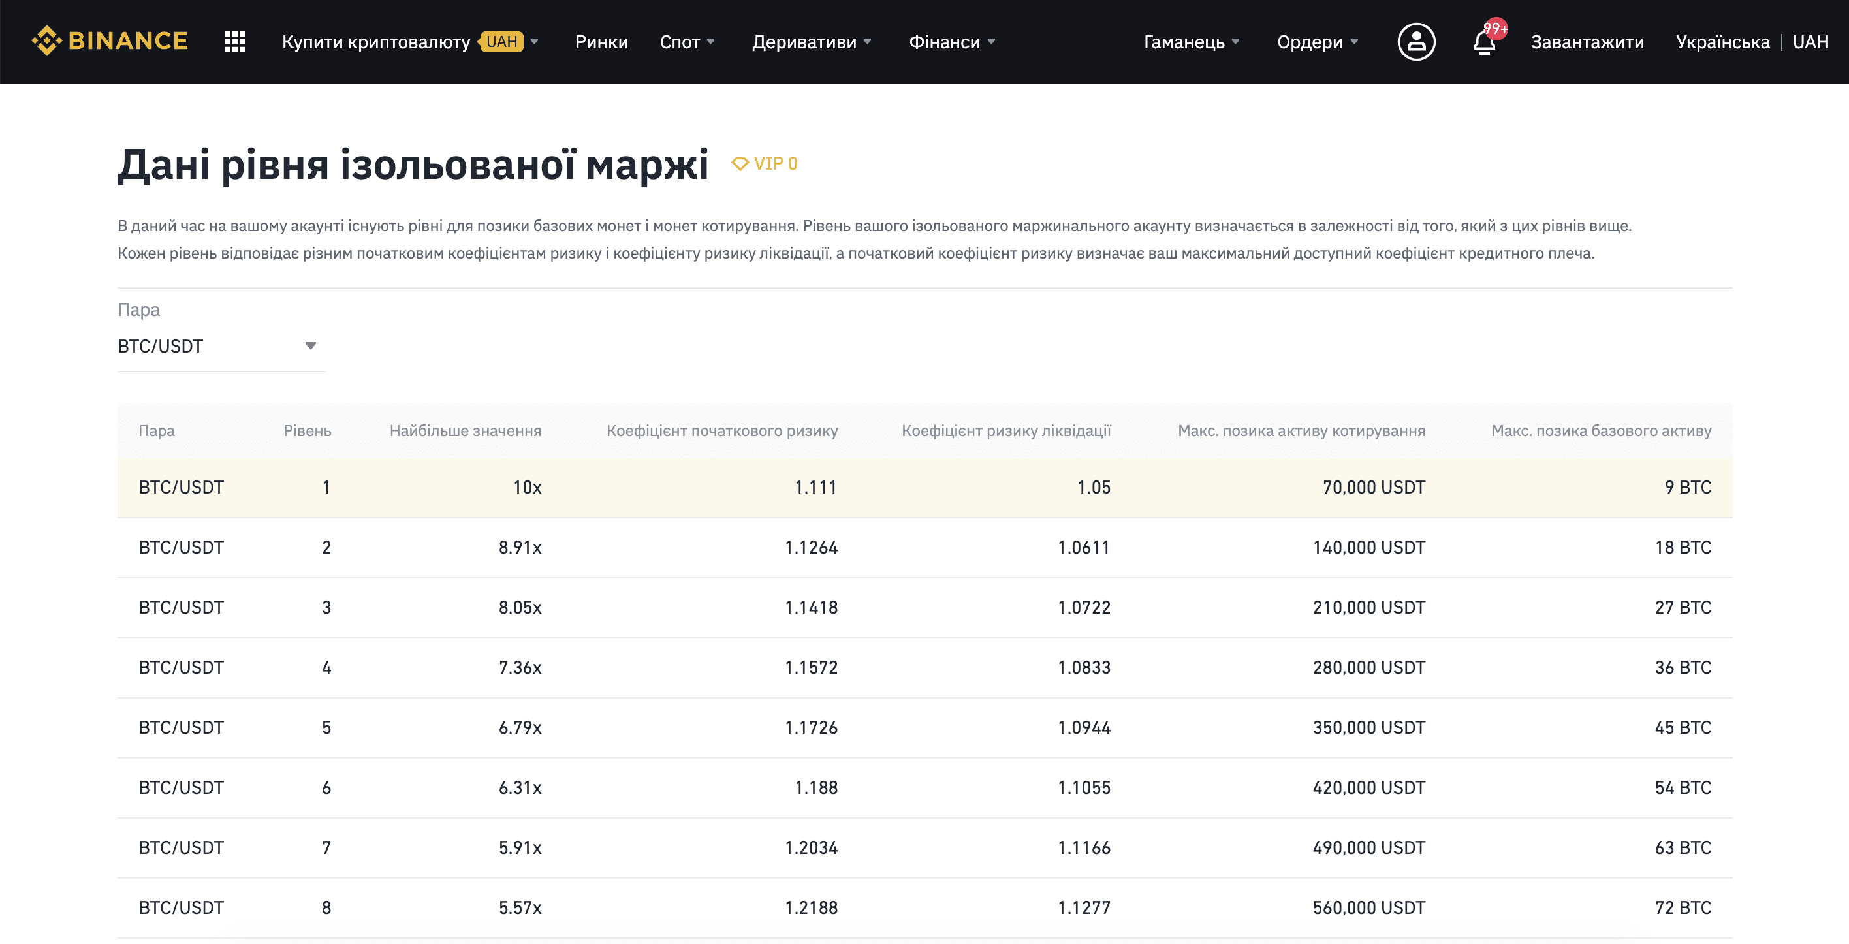Select the 10x leverage cell

527,488
